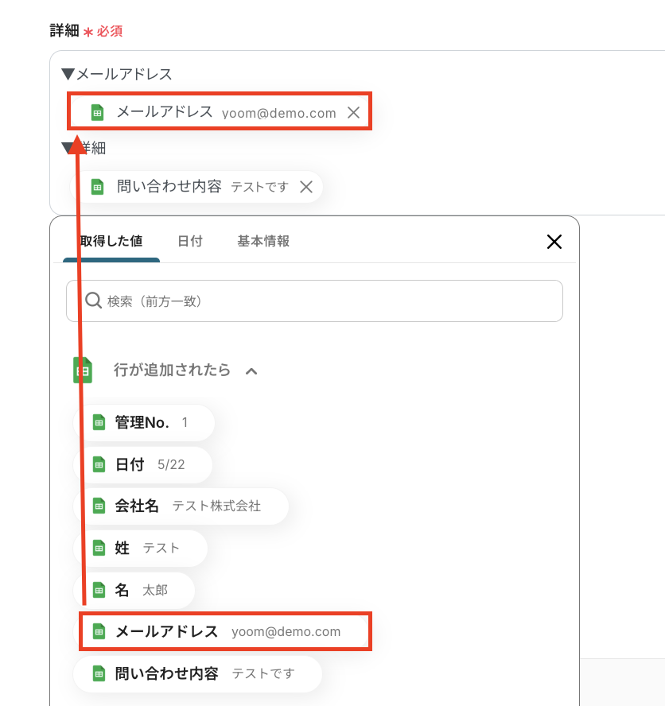Select the 問い合わせ内容 chip in the list
Image resolution: width=665 pixels, height=706 pixels.
[x=197, y=674]
